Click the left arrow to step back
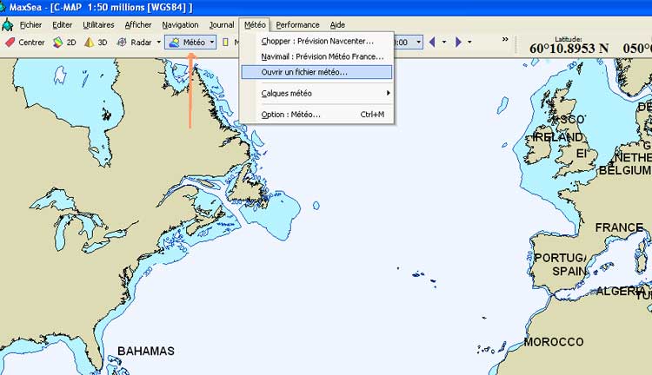 tap(432, 42)
